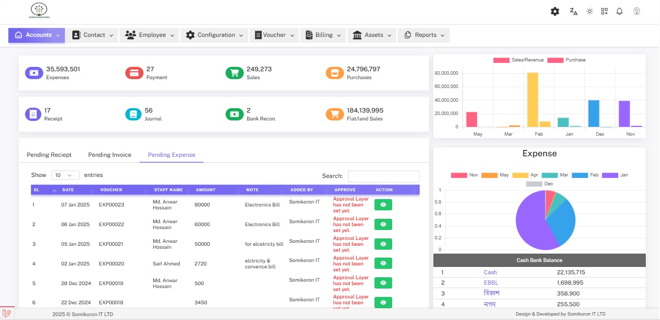660x320 pixels.
Task: Open the EBBL account link
Action: point(490,283)
